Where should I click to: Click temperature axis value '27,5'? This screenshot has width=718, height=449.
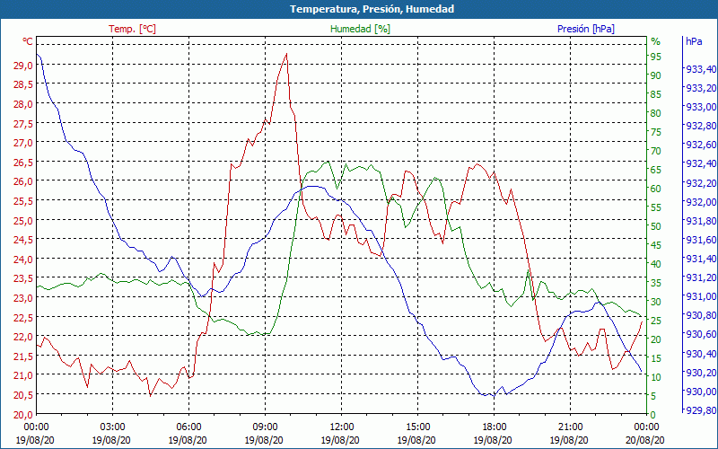tap(23, 124)
